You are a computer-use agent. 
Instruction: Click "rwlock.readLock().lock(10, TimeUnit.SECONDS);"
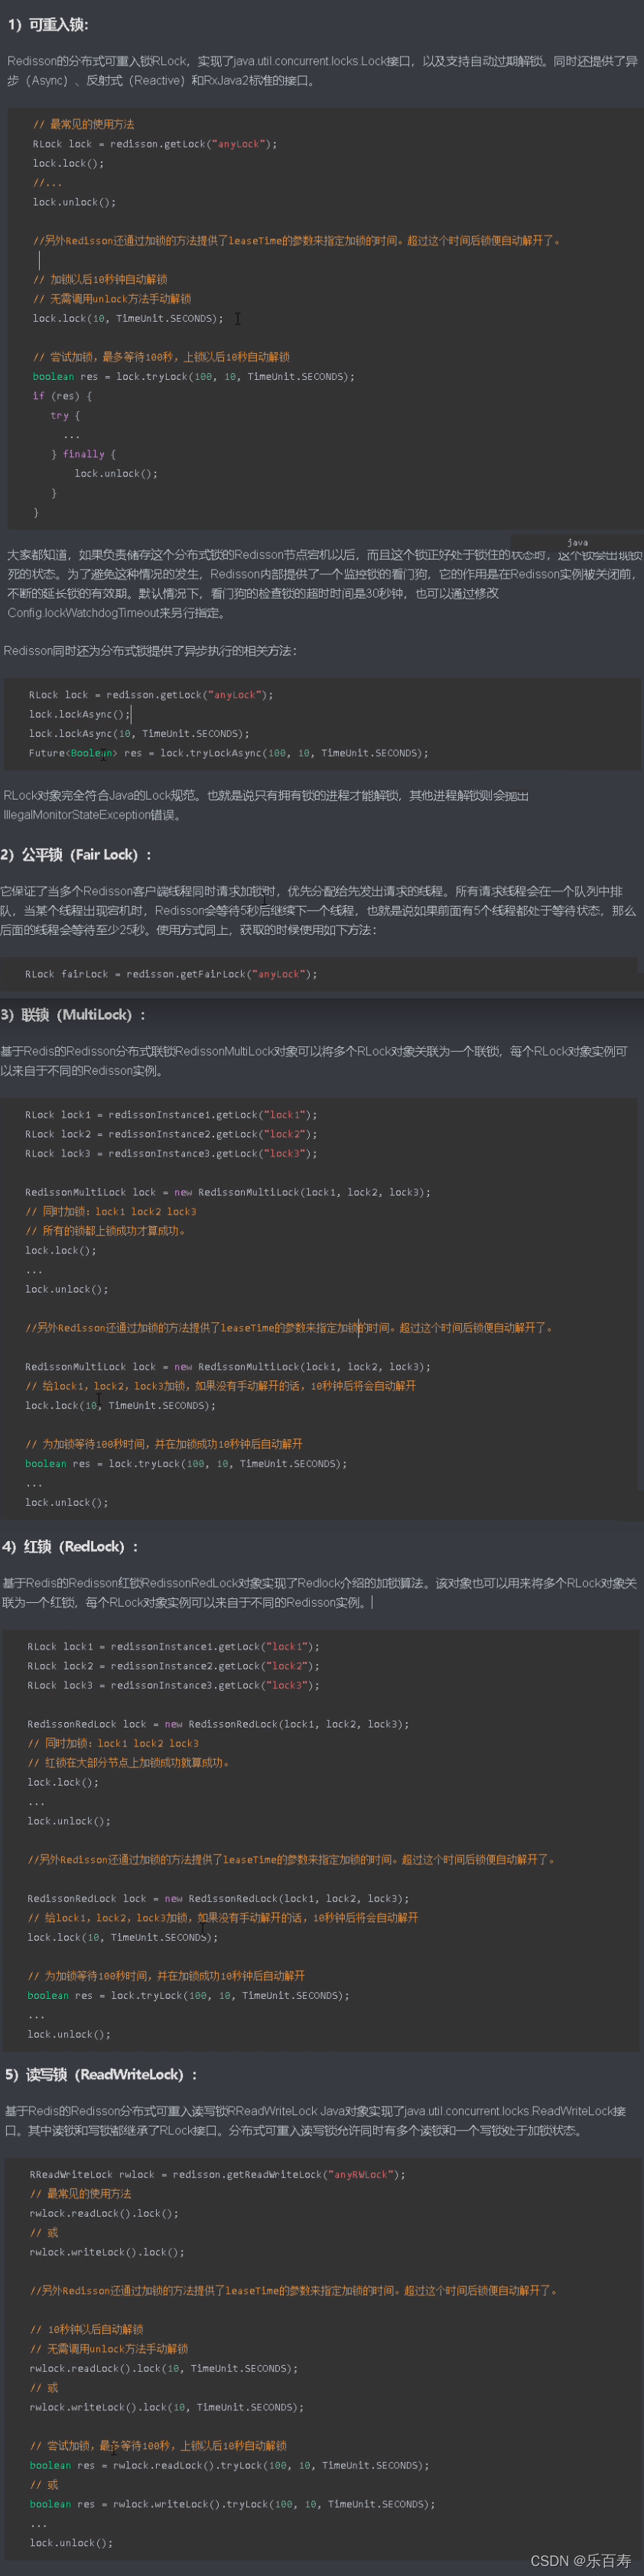click(x=163, y=2368)
